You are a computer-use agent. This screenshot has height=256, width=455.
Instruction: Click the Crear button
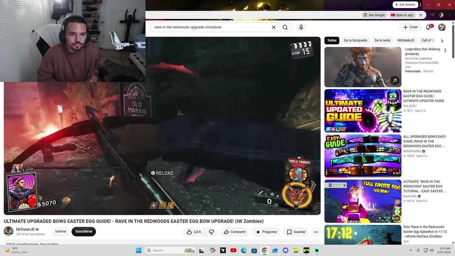[x=410, y=27]
